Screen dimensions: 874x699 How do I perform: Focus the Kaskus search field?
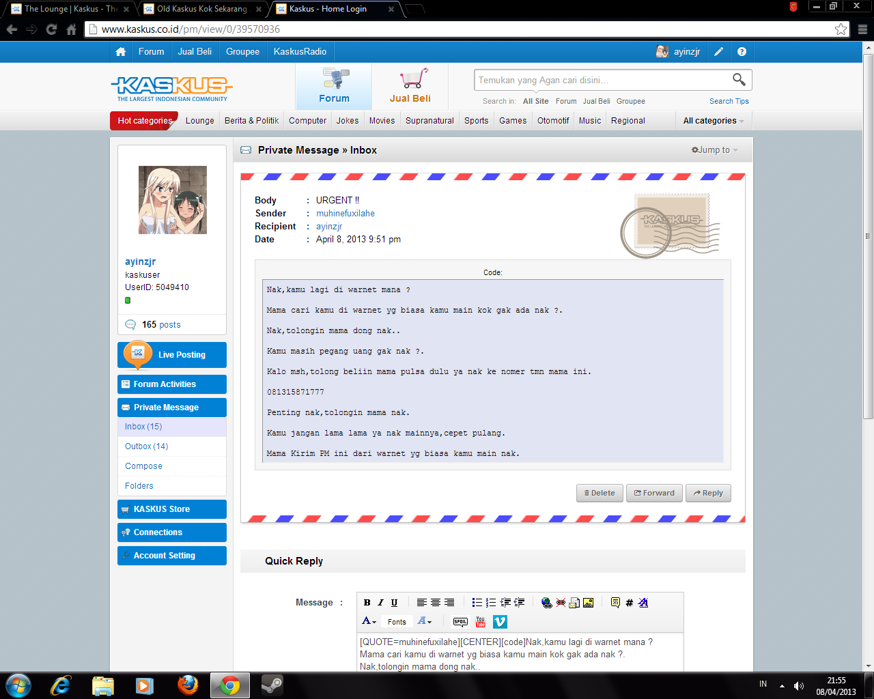[602, 80]
